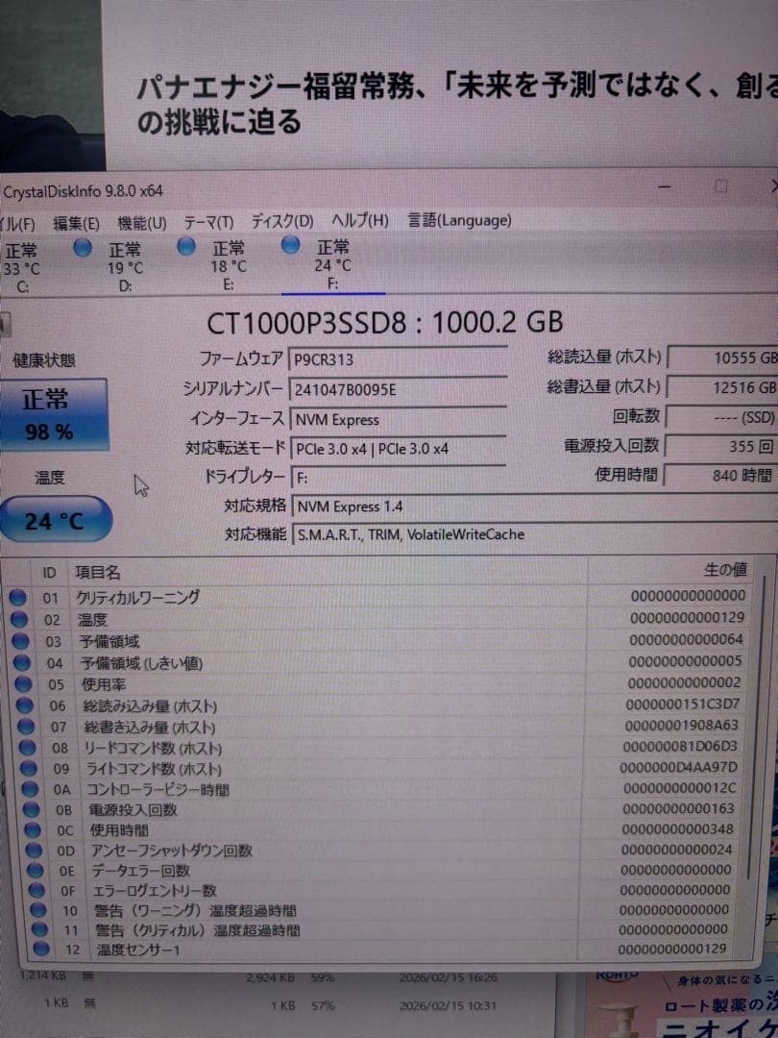This screenshot has width=778, height=1038.
Task: Click raw value 0000000D4AA97D
Action: [x=679, y=767]
